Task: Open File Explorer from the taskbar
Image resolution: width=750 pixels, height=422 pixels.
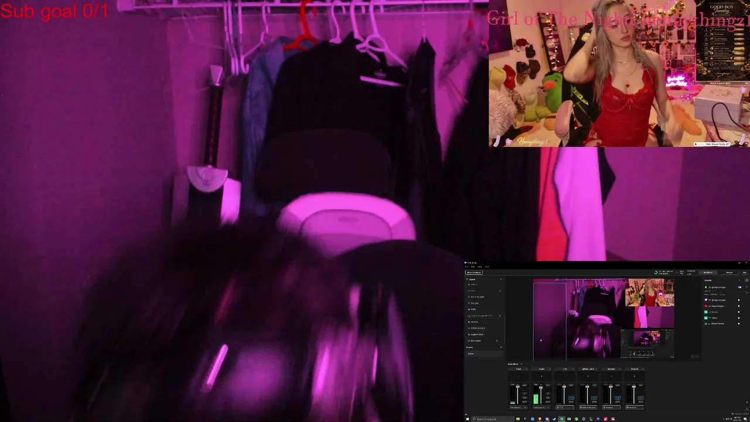Action: pyautogui.click(x=518, y=419)
